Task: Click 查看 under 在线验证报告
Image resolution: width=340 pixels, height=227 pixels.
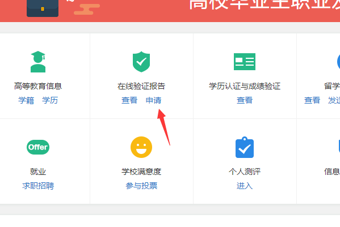Action: click(x=129, y=100)
